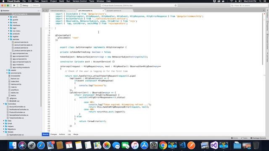Switch to the Merge view tab
269x151 pixels.
(x=76, y=134)
